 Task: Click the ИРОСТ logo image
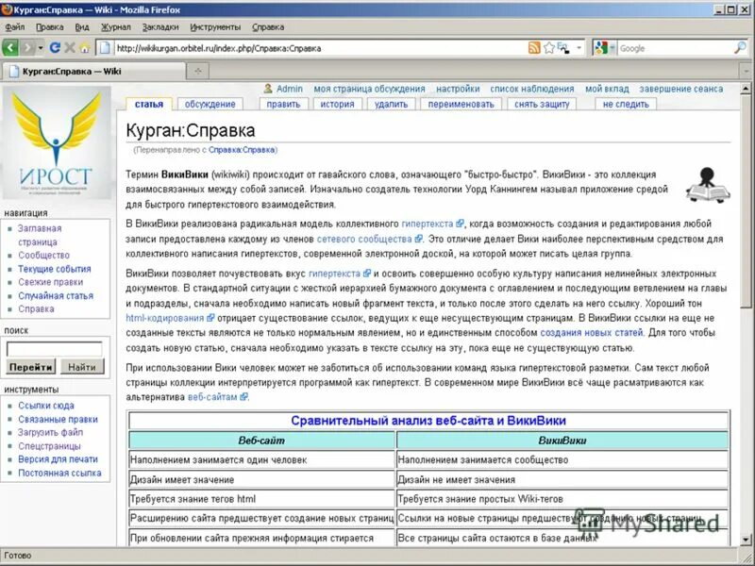point(57,143)
